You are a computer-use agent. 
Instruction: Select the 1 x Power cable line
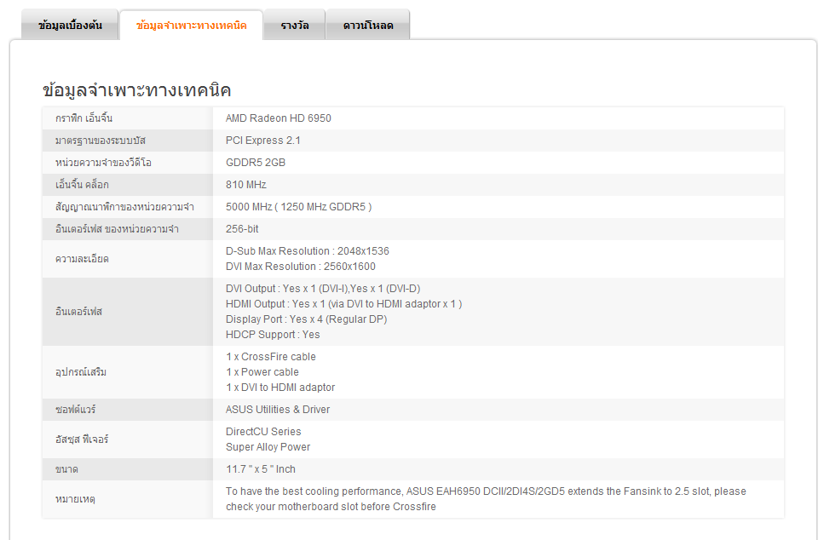[262, 372]
